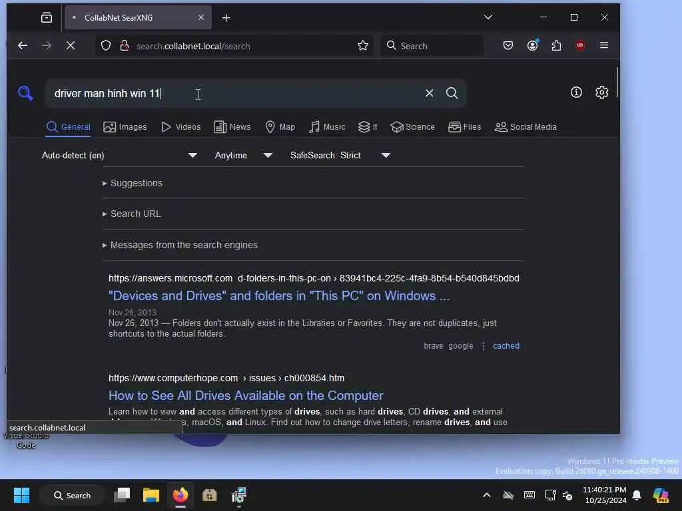Click the Firefox toolbar Search box
This screenshot has height=511, width=682.
[432, 46]
